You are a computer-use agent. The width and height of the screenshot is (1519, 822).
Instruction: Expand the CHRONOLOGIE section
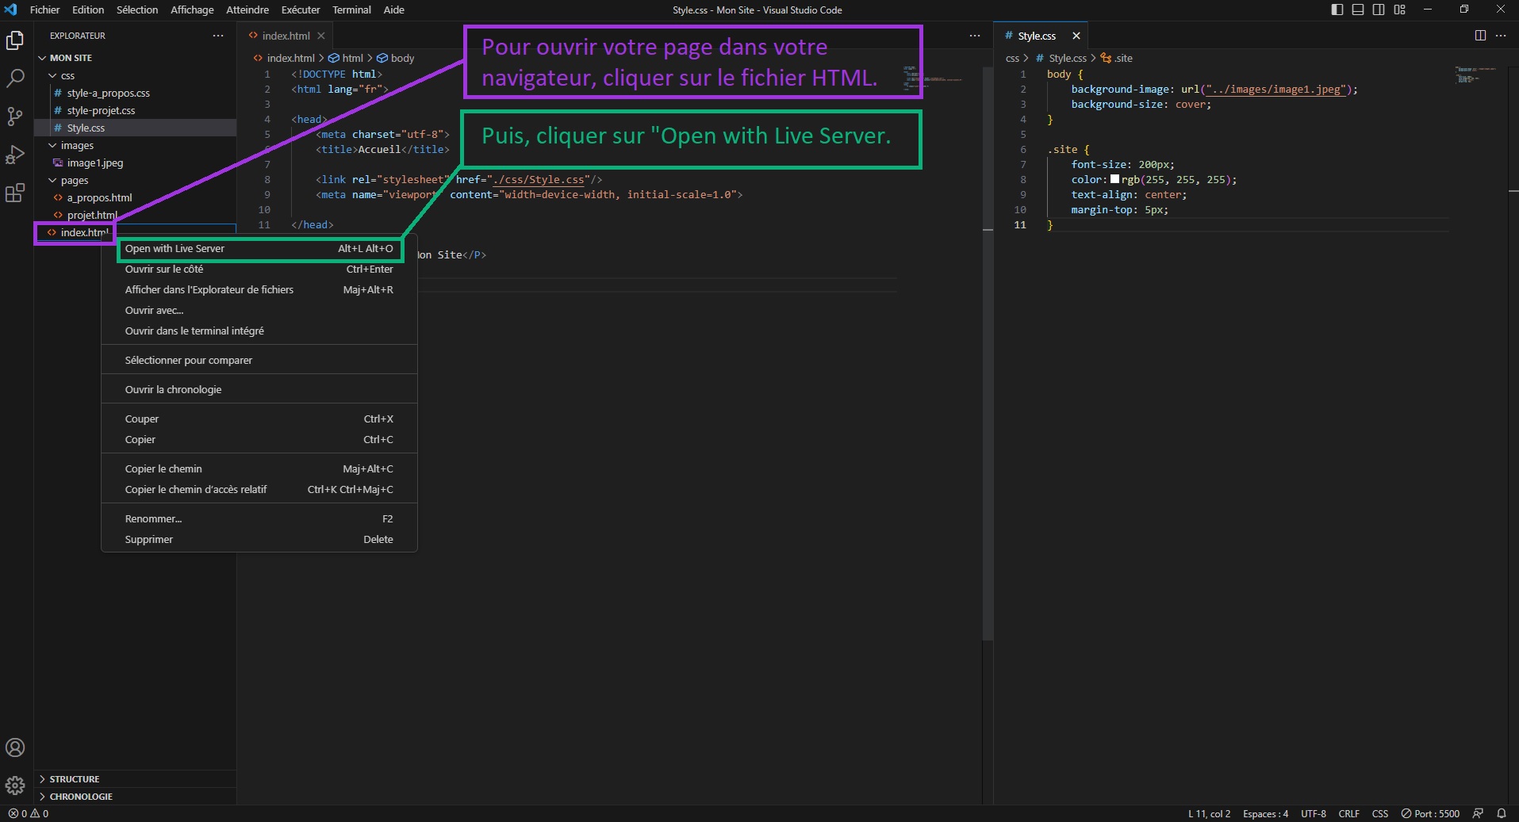[80, 797]
